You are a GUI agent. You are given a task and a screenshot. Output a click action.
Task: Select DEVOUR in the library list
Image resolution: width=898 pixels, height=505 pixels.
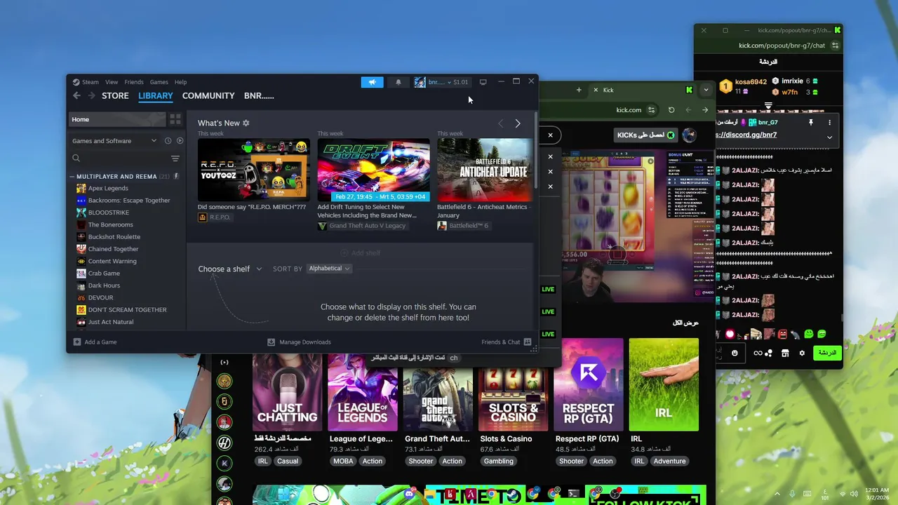(x=100, y=297)
